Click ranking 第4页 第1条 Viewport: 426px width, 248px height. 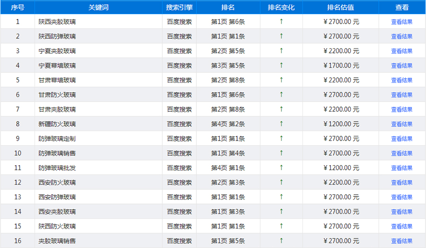[228, 168]
